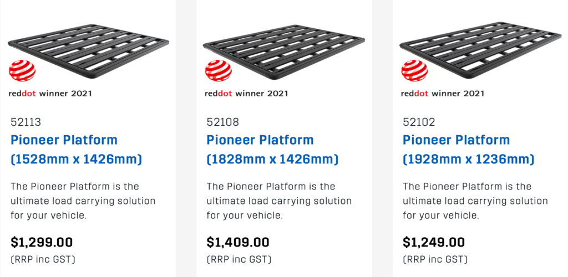Open the 1828mm x 1426mm platform image

click(x=284, y=50)
